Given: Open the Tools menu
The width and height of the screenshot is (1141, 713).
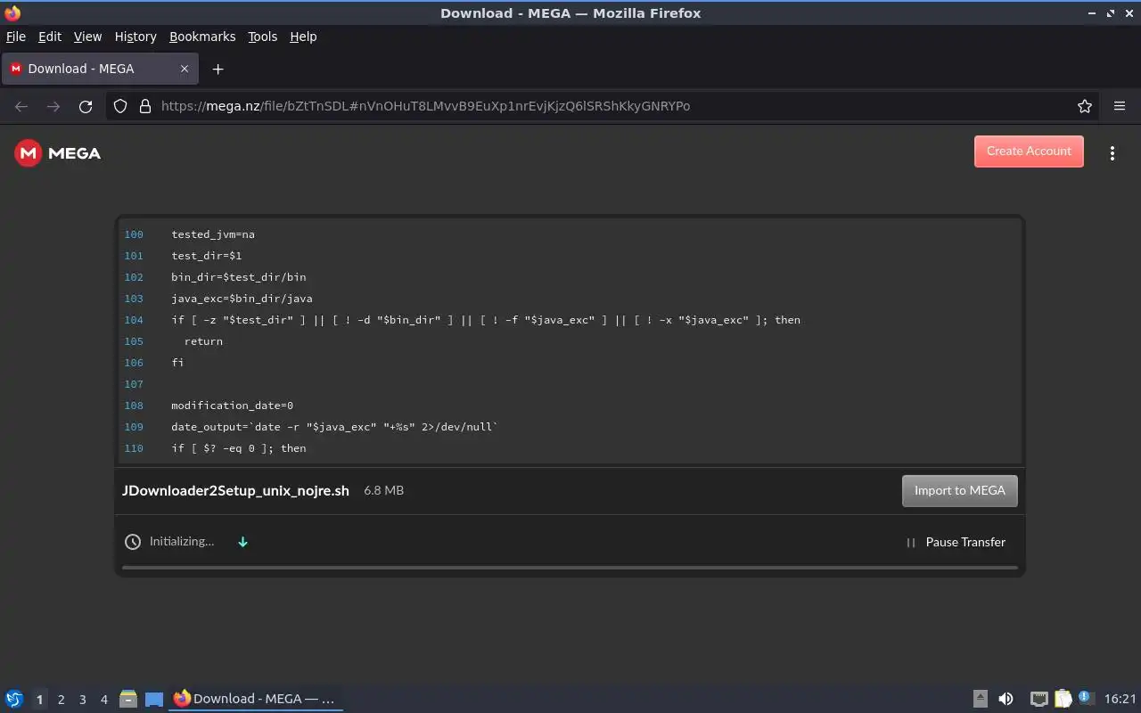Looking at the screenshot, I should click(x=262, y=37).
